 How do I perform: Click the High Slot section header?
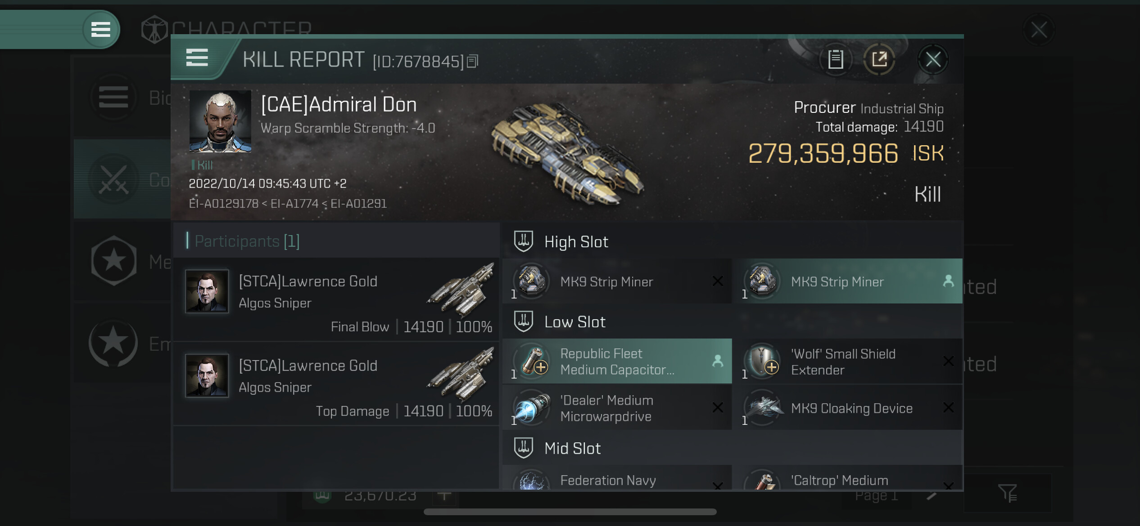coord(576,242)
